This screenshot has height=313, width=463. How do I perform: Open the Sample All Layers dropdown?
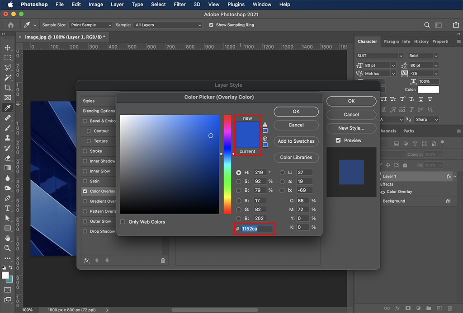pos(168,25)
